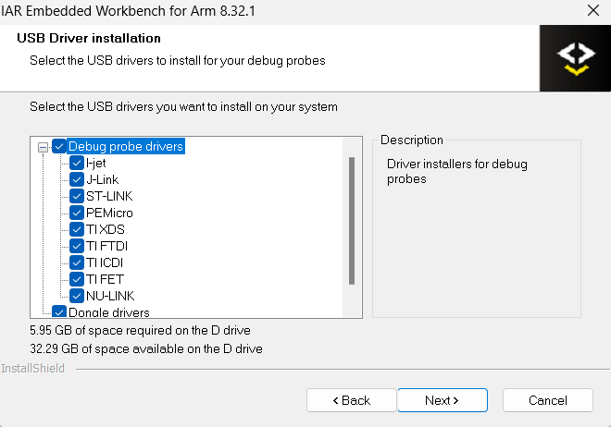
Task: Select the J-Link tree item label
Action: coord(102,179)
